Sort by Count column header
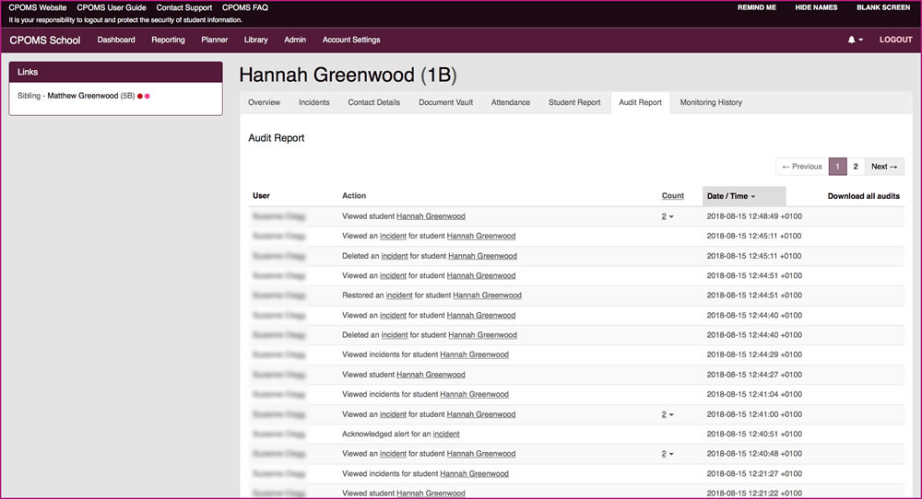This screenshot has width=922, height=499. tap(673, 196)
